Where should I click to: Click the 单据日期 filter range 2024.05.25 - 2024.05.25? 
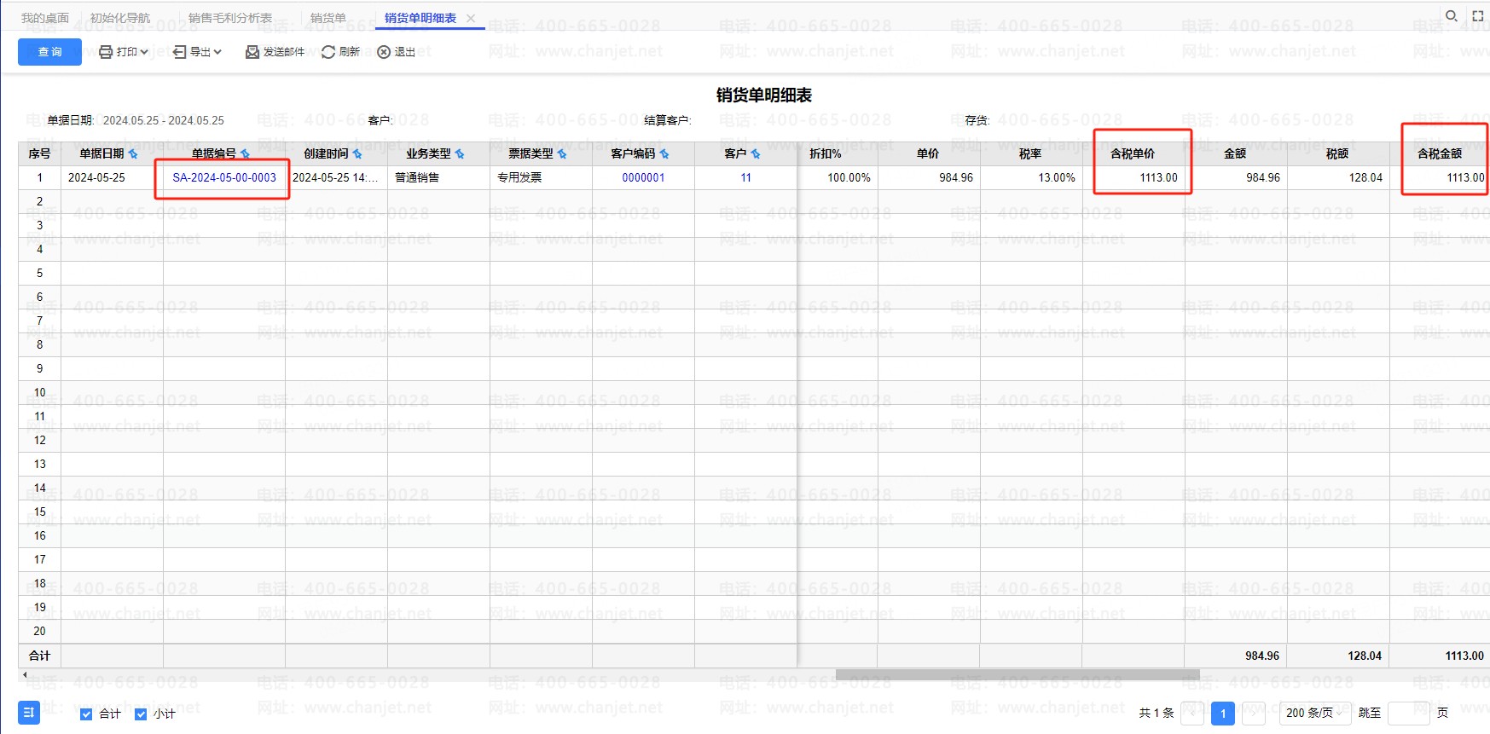coord(164,121)
